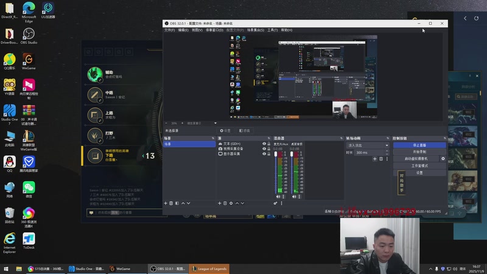Viewport: 487px width, 274px height.
Task: Move selected scene up in OBS
Action: (x=183, y=203)
